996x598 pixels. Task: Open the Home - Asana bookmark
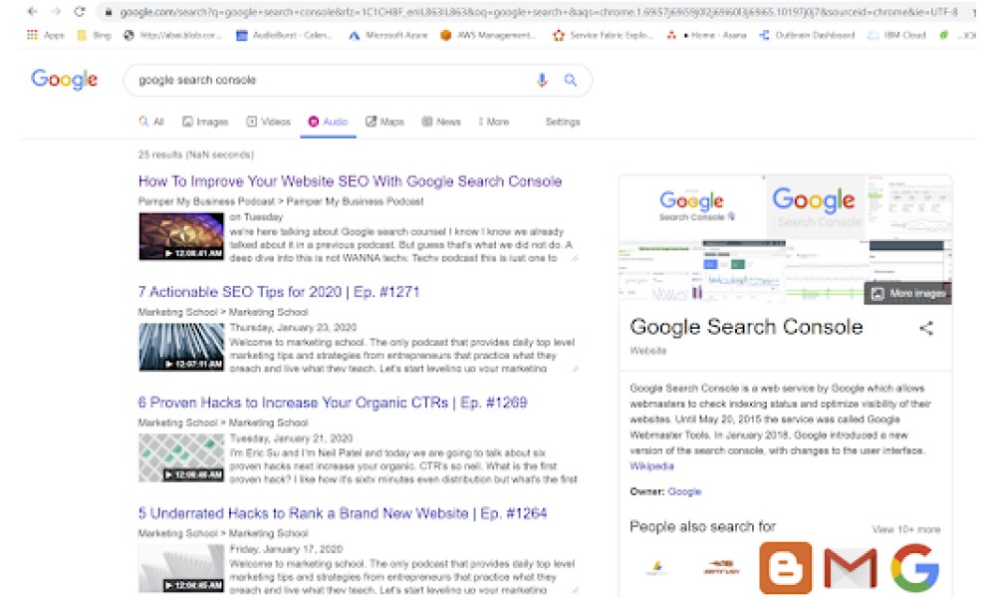coord(706,36)
